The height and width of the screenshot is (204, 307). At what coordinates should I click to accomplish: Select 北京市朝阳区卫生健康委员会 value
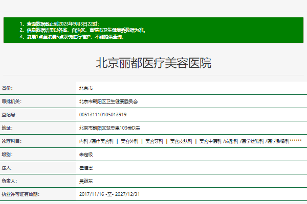coord(108,101)
